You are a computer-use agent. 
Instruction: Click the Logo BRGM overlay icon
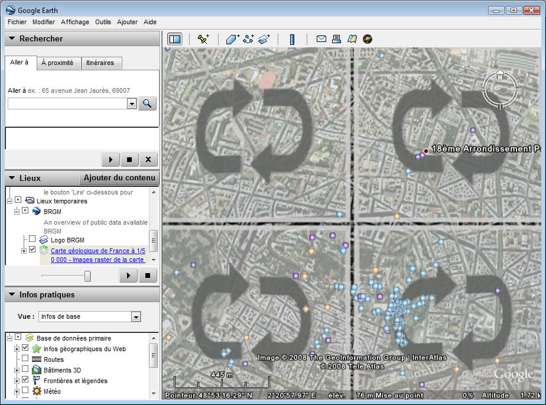44,239
